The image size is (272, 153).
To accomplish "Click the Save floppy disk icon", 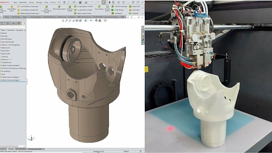I will [80, 2].
